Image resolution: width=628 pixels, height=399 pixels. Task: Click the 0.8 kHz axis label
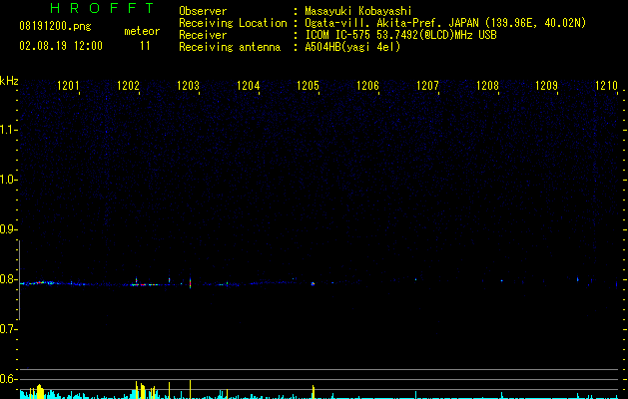point(7,279)
